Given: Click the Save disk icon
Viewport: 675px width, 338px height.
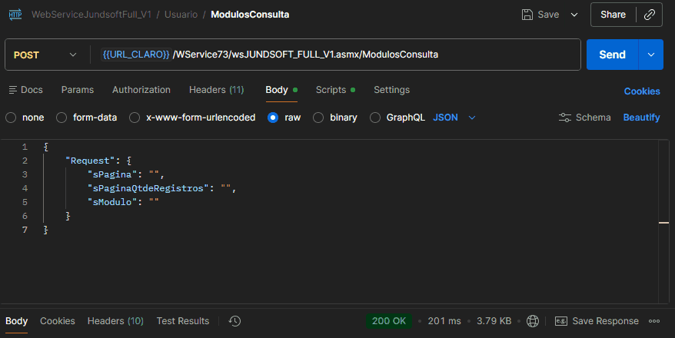Looking at the screenshot, I should pyautogui.click(x=527, y=15).
